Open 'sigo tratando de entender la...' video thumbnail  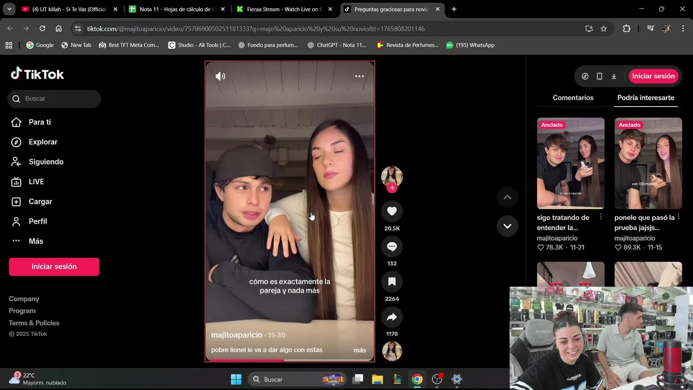pos(571,163)
